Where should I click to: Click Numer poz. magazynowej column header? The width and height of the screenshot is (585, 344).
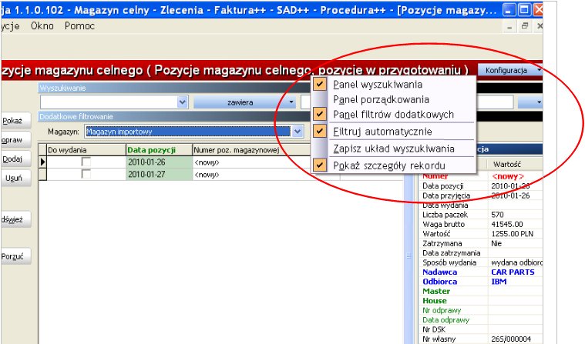[251, 150]
